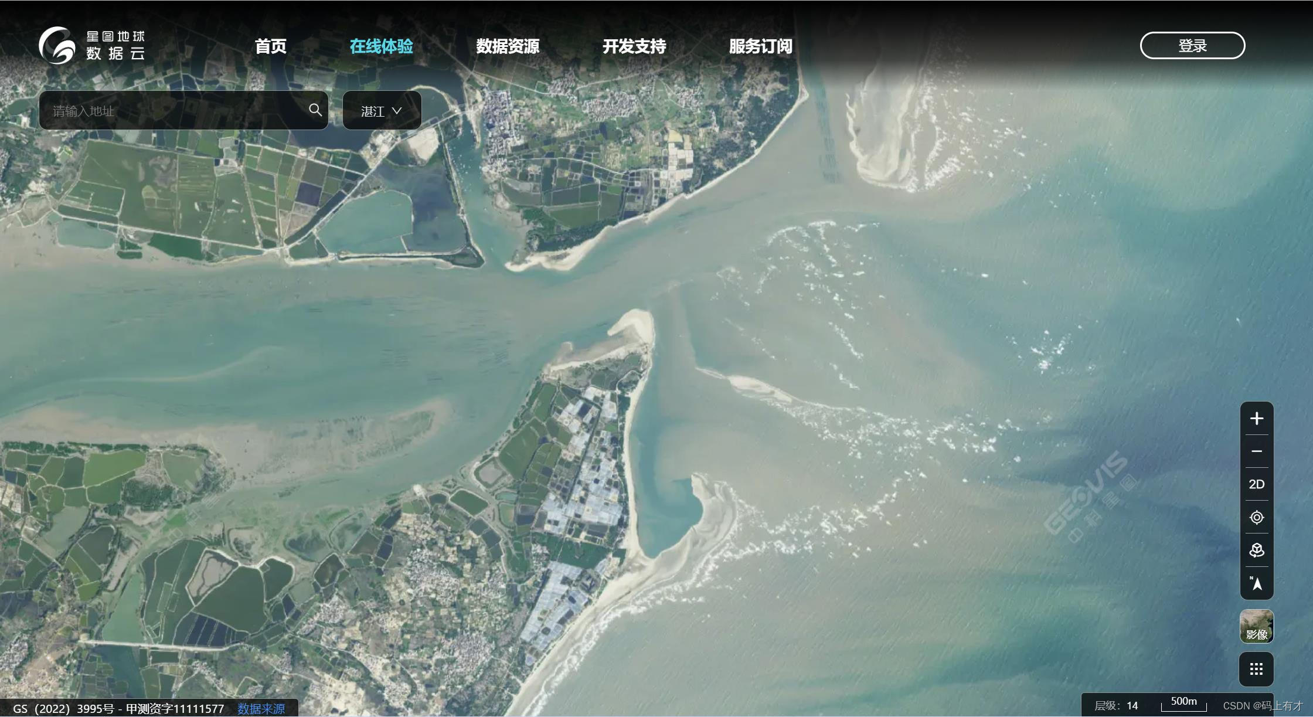This screenshot has height=717, width=1313.
Task: Go to the 首页 menu item
Action: (x=271, y=46)
